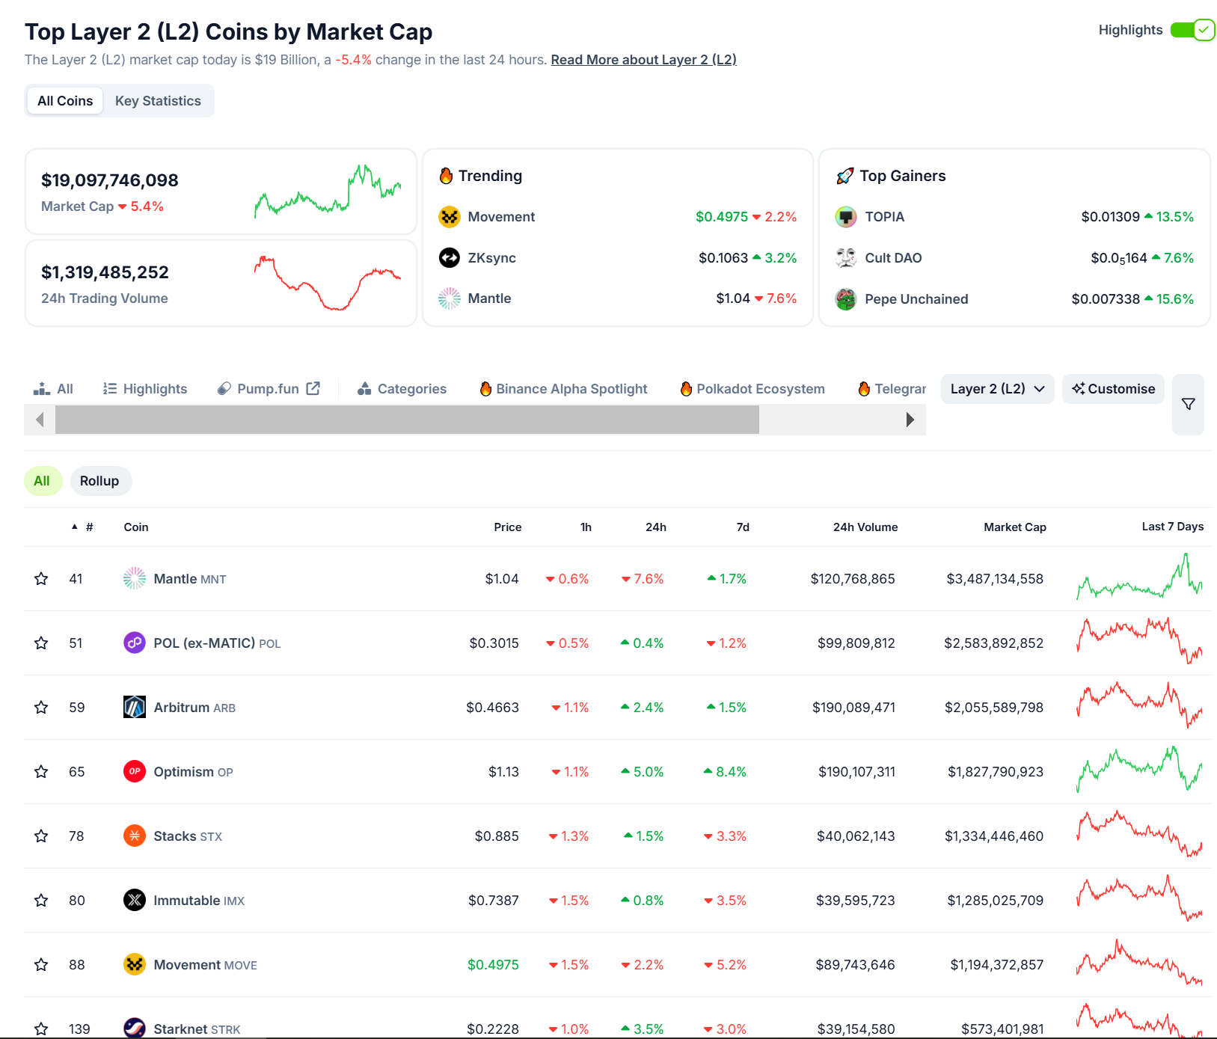The image size is (1217, 1039).
Task: Click the Top Gainers rocket icon
Action: tap(844, 177)
